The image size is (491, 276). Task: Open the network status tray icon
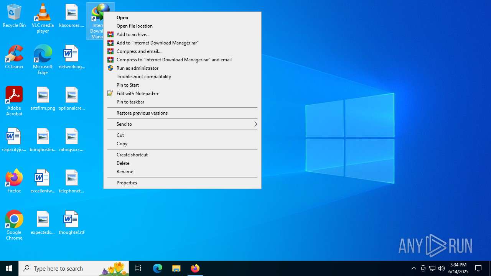pos(432,268)
